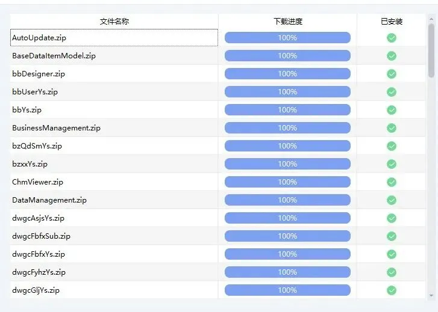Click green checkmark beside BaseDataItemModel.zip
The image size is (438, 312).
[392, 56]
